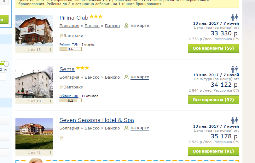Open all 52 variants for Sema
The width and height of the screenshot is (255, 163).
(213, 100)
